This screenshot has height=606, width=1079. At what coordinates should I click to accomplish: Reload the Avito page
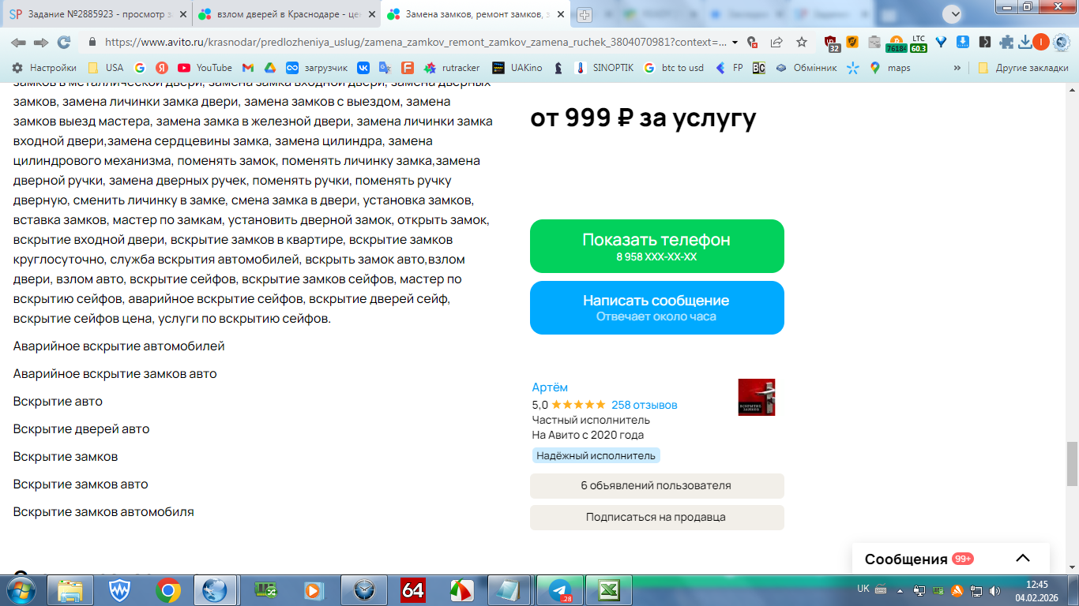point(64,43)
